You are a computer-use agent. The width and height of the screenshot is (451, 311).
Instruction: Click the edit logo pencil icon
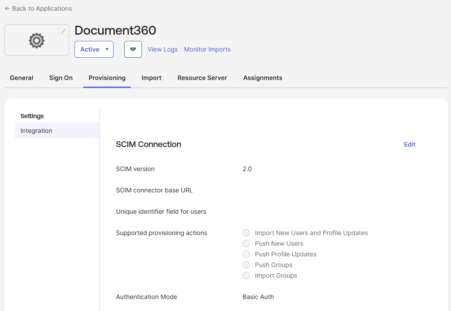coord(63,30)
